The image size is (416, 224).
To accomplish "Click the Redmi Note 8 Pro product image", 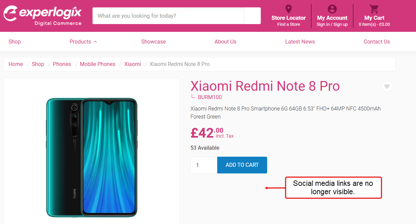I will pos(92,157).
